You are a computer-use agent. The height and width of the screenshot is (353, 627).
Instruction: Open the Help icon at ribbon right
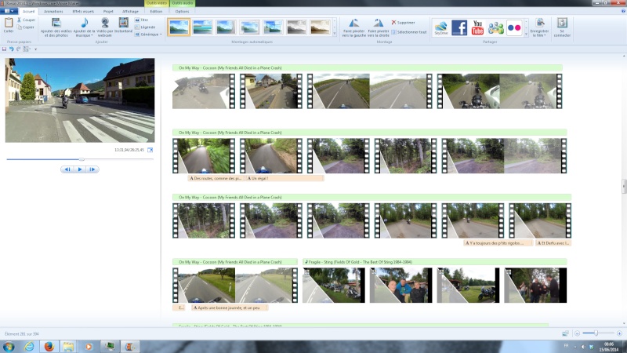click(x=623, y=11)
